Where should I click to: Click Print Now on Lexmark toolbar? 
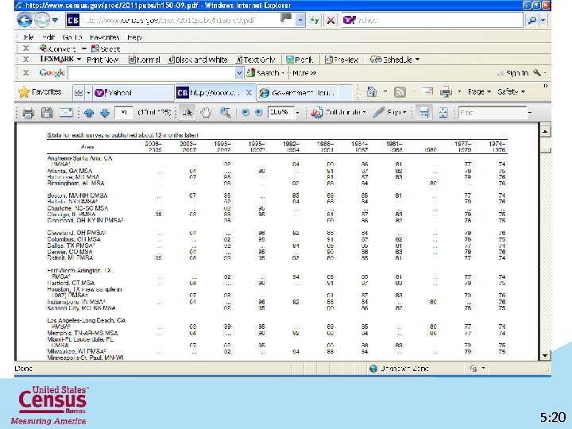pos(102,60)
